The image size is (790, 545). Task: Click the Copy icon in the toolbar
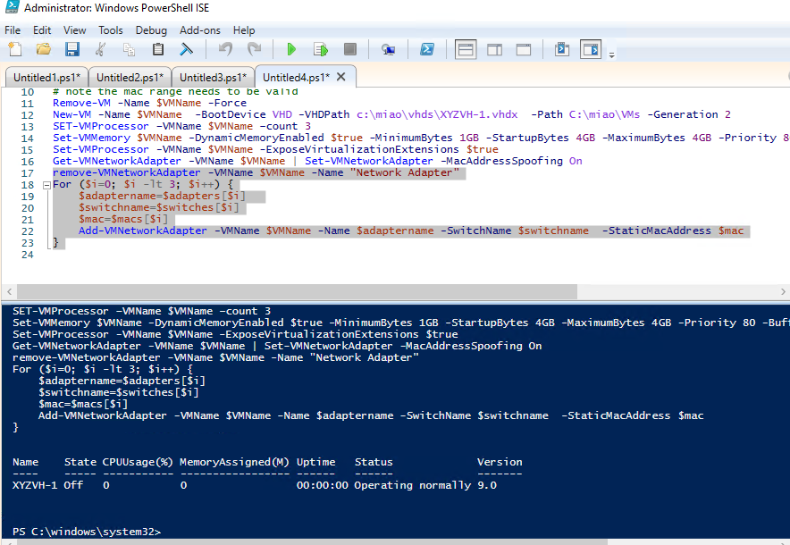(x=129, y=49)
